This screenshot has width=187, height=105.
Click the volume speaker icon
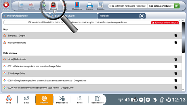pyautogui.click(x=127, y=100)
